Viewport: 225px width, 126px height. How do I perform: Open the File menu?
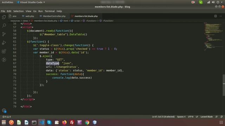[3, 11]
